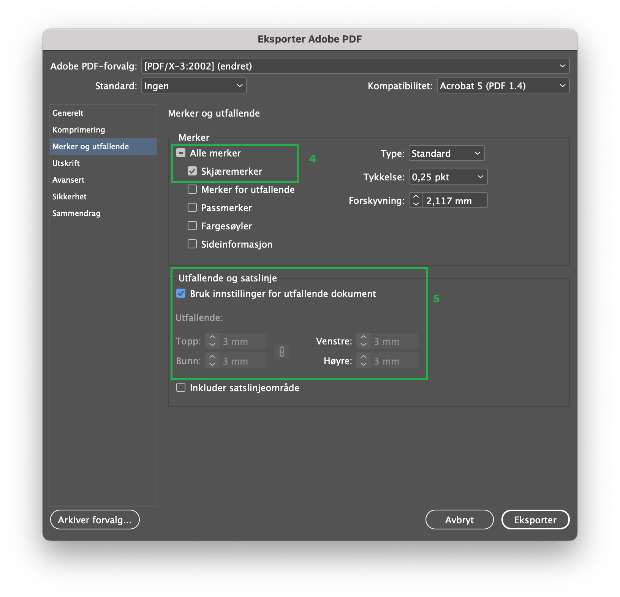Select Generelt in the sidebar
This screenshot has width=620, height=597.
tap(103, 113)
